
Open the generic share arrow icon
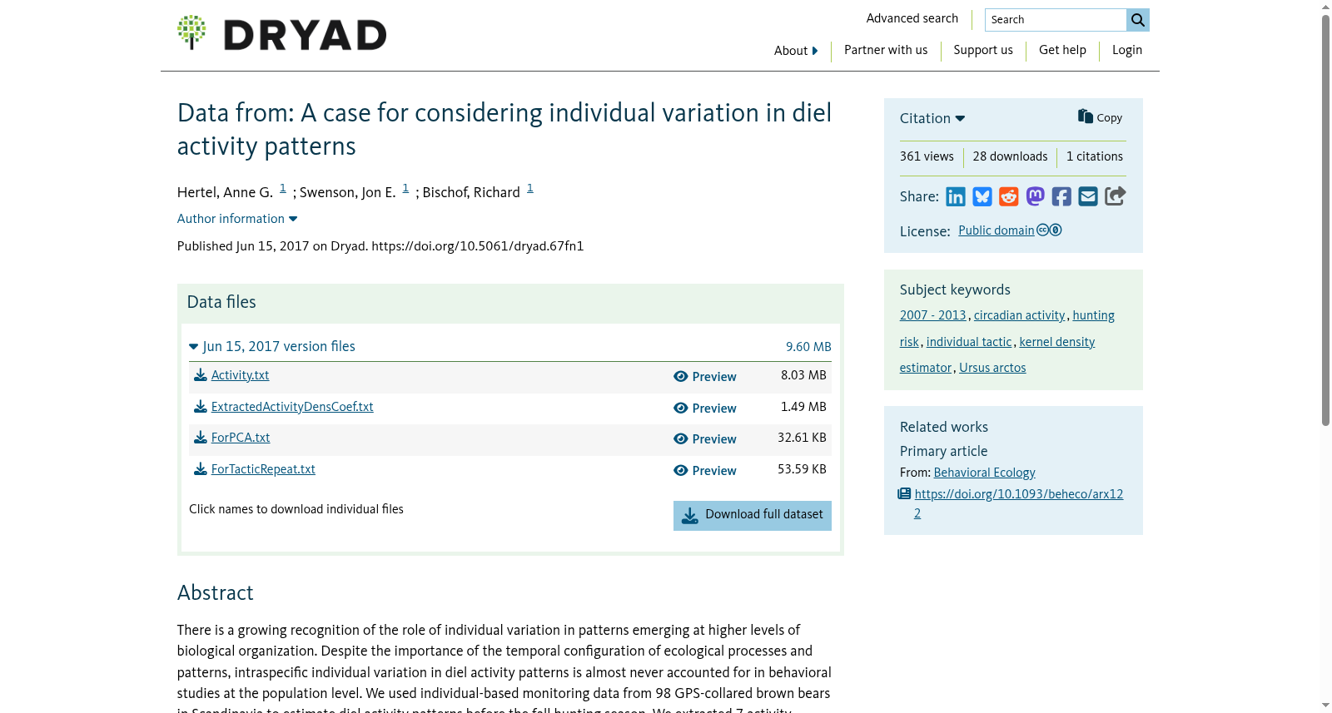(x=1116, y=196)
